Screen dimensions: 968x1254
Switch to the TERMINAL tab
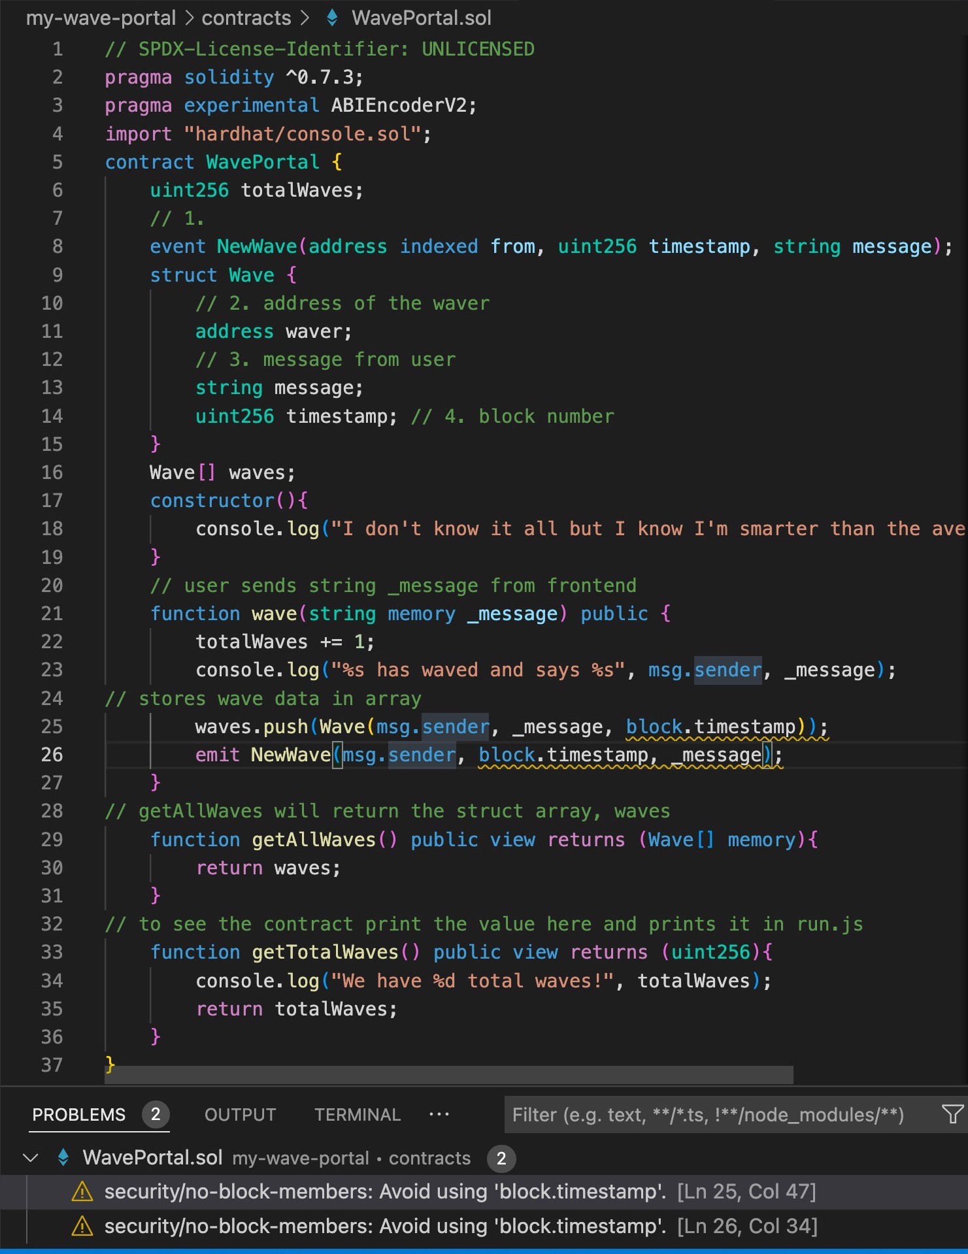coord(357,1115)
